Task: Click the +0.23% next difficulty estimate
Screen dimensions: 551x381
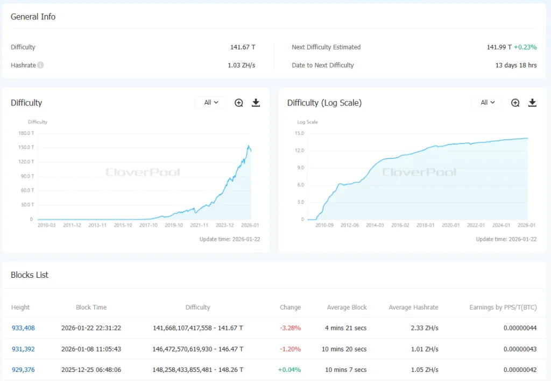Action: [x=525, y=47]
